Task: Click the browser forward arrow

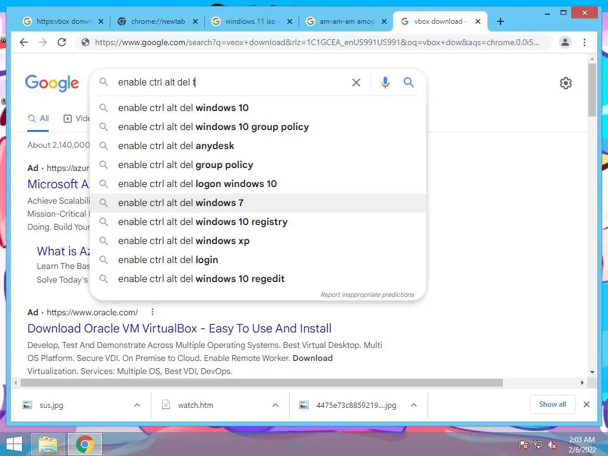Action: click(43, 42)
